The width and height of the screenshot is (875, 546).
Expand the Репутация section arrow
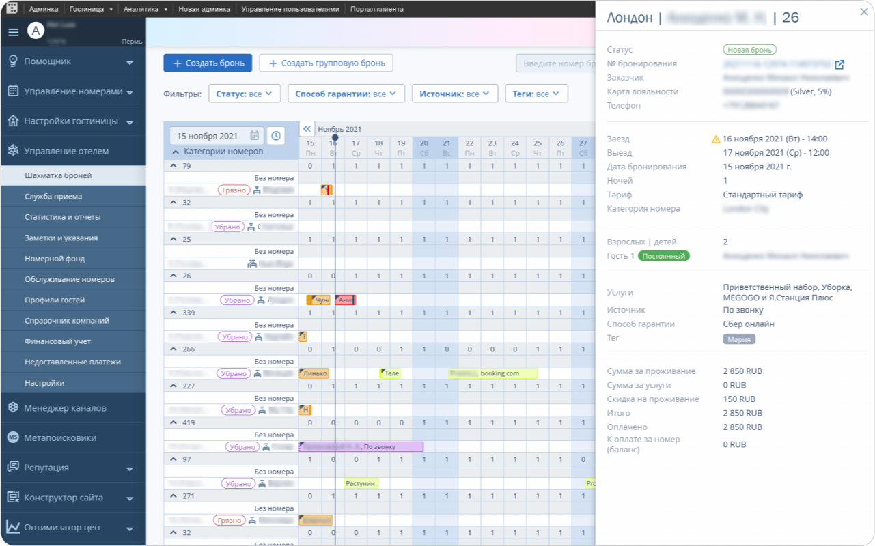130,469
